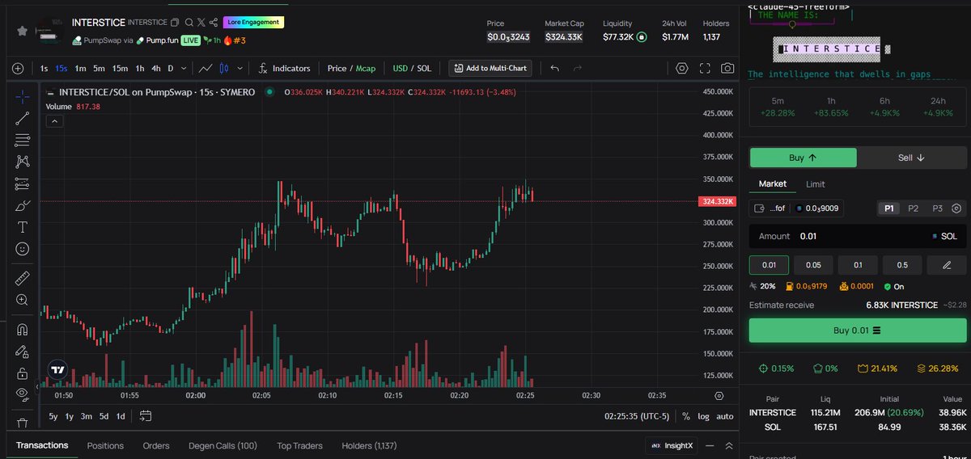971x459 pixels.
Task: Toggle chart to Price display
Action: [x=337, y=69]
